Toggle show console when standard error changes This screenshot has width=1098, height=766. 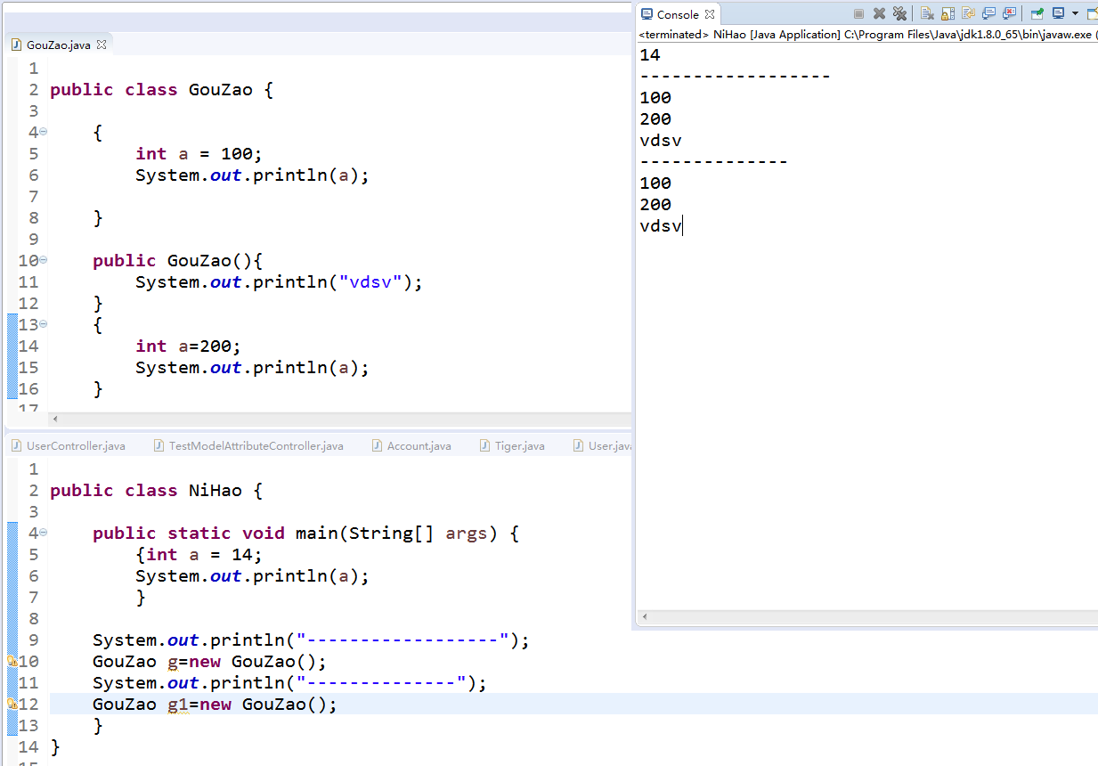[x=1009, y=13]
